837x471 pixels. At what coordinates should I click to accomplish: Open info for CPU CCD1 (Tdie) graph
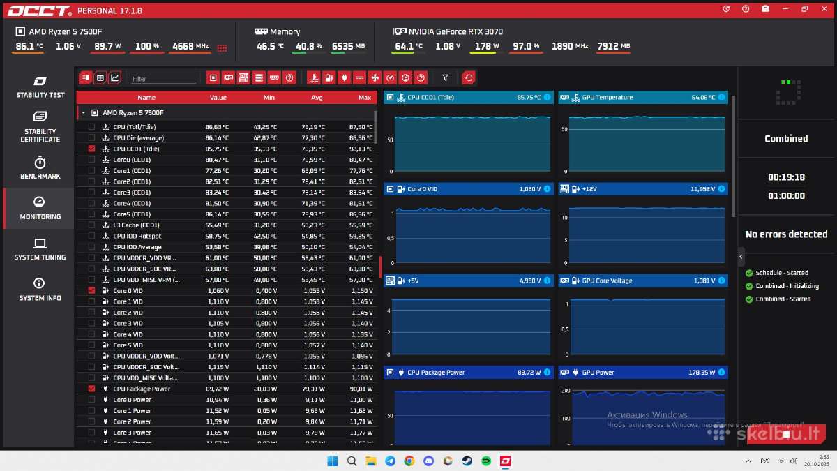[x=547, y=98]
